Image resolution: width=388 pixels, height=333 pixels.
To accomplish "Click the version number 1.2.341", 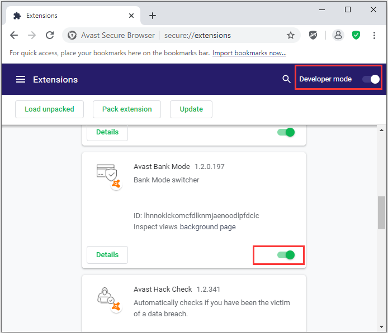I will coord(209,289).
